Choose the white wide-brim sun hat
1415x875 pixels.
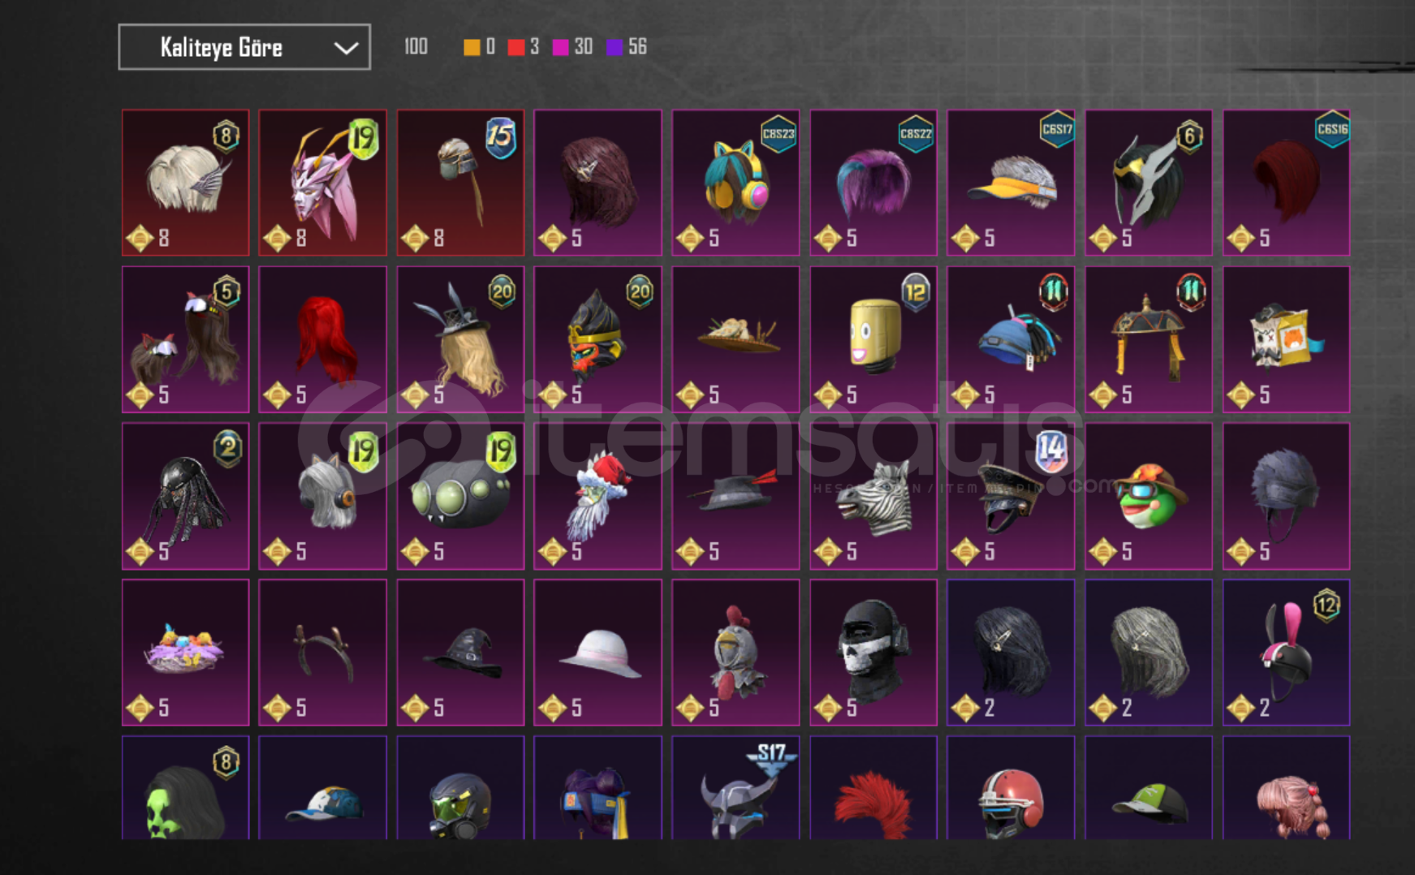(x=597, y=653)
